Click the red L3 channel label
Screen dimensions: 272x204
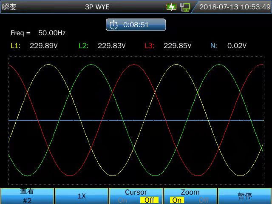[150, 45]
